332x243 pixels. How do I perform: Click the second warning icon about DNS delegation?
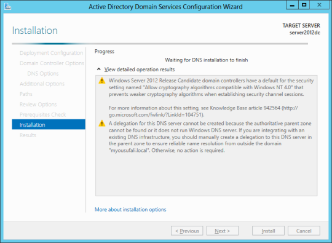[102, 123]
